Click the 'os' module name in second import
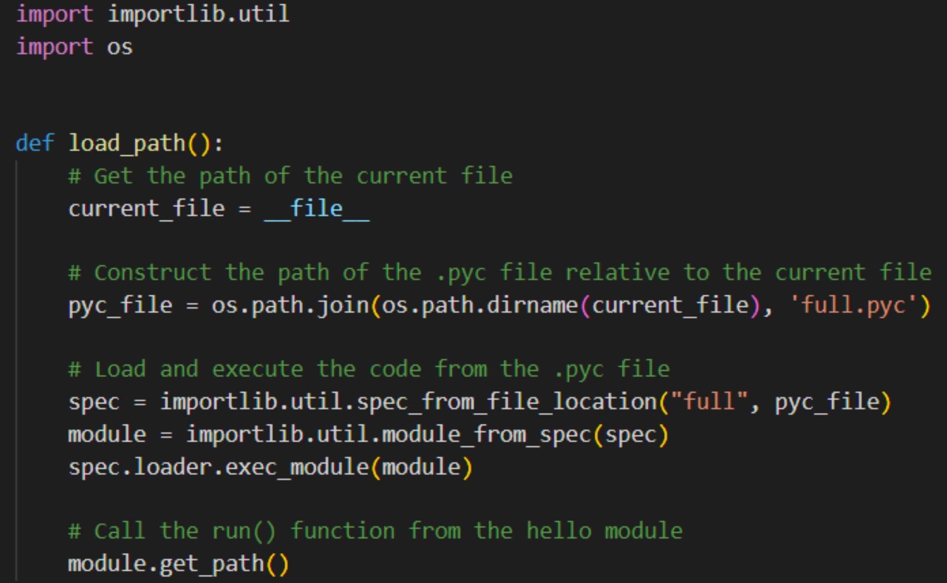Screen dimensions: 947x583 (120, 47)
